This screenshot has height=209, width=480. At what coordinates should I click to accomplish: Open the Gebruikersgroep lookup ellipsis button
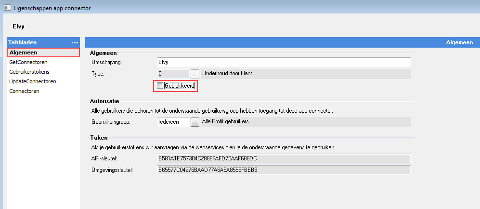click(x=195, y=122)
